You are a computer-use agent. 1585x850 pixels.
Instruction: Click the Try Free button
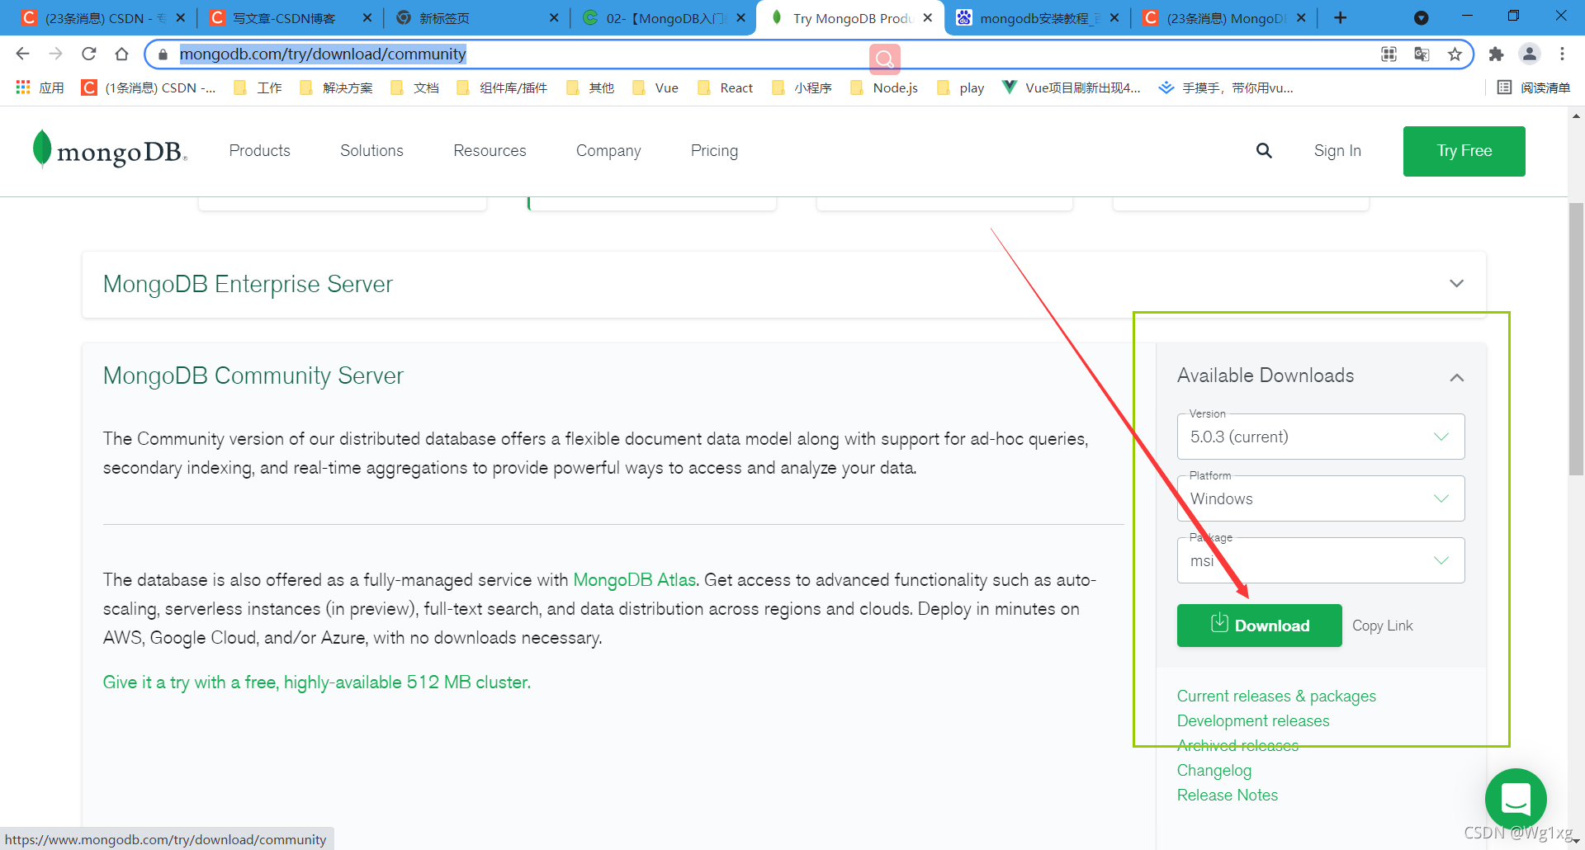coord(1464,151)
